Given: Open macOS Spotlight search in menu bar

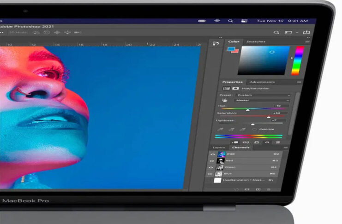Looking at the screenshot, I should pyautogui.click(x=230, y=21).
